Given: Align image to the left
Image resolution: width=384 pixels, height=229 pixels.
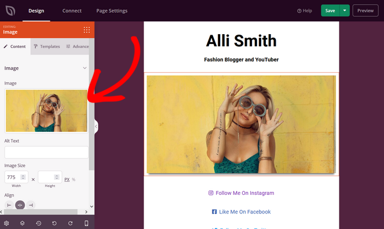Looking at the screenshot, I should (9, 205).
